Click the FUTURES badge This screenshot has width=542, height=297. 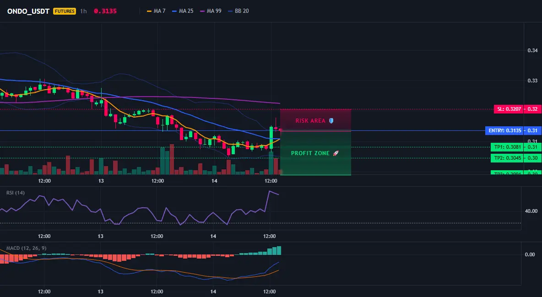click(x=64, y=11)
